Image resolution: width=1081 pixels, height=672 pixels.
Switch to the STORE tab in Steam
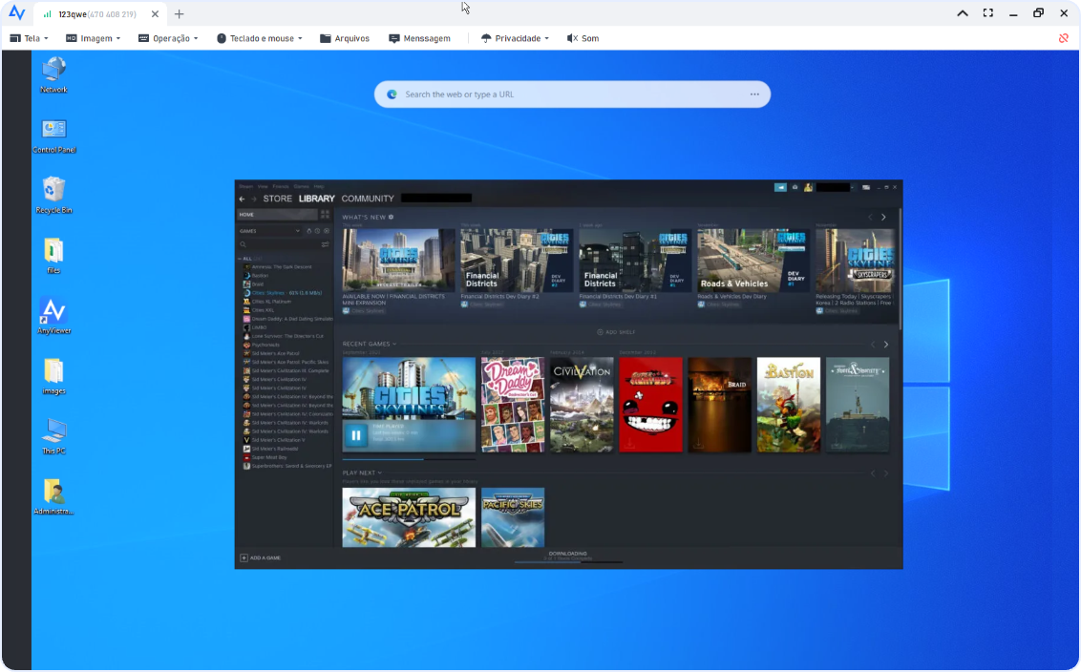277,199
